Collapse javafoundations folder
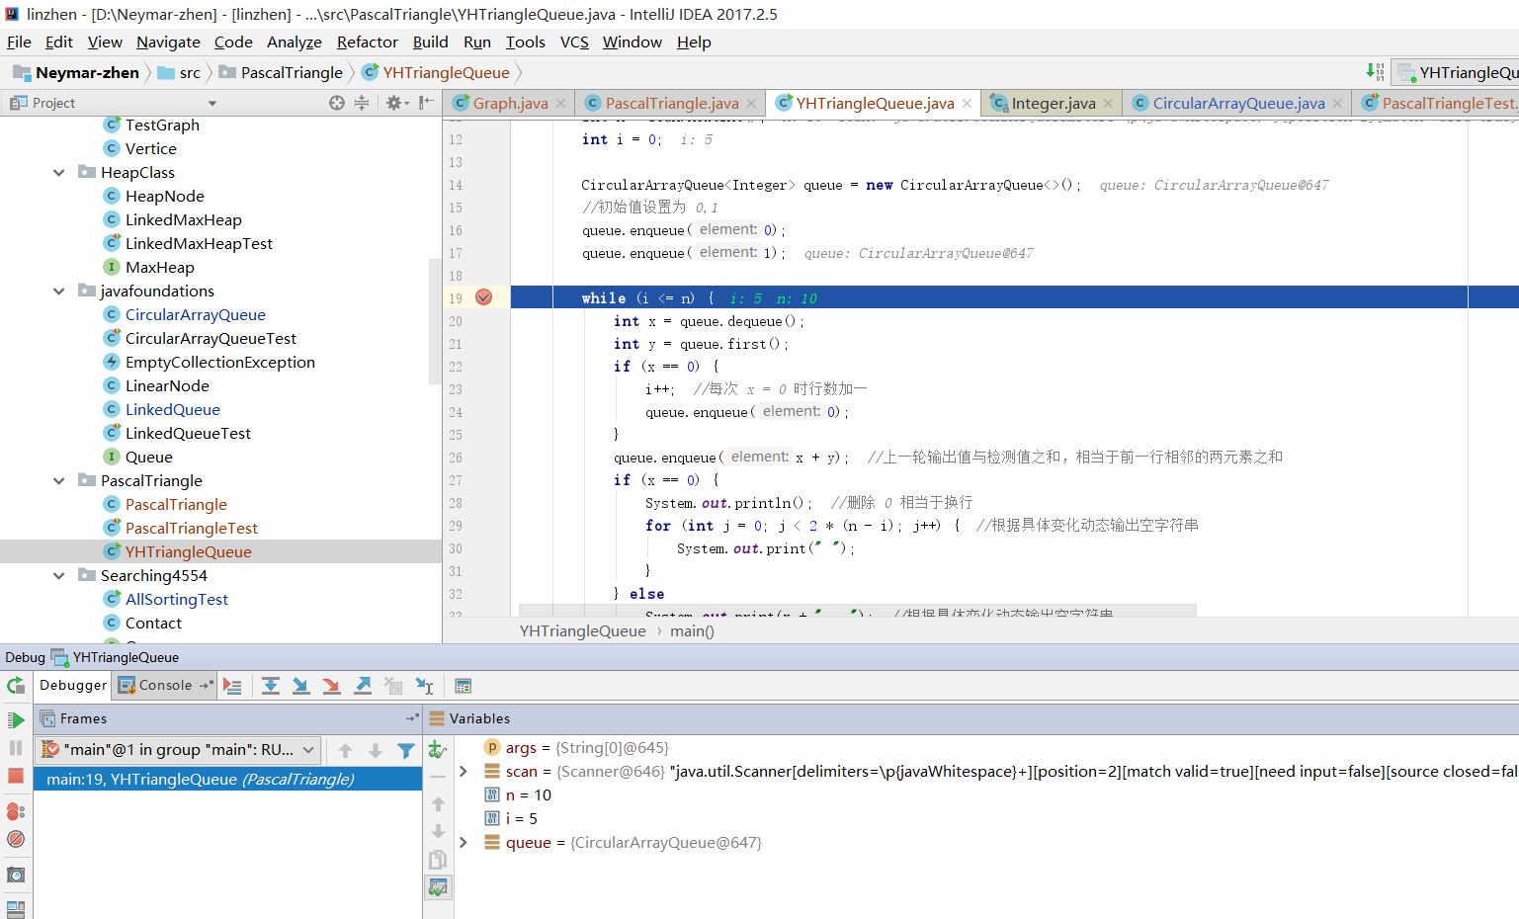1519x919 pixels. (x=59, y=292)
